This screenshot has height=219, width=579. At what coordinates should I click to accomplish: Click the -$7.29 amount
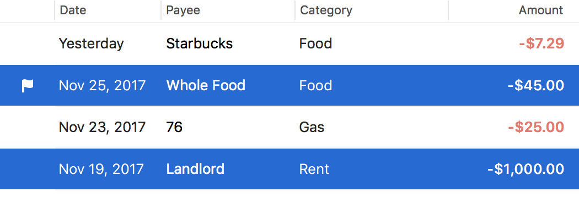[542, 43]
